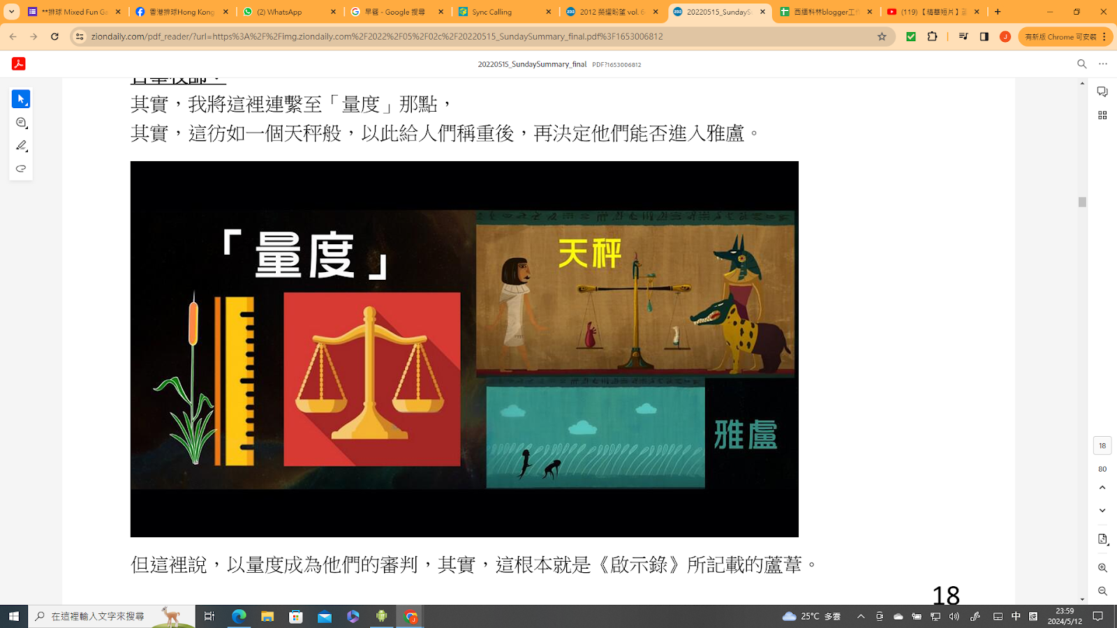This screenshot has height=628, width=1117.
Task: Open the Windows notification center
Action: (x=1098, y=616)
